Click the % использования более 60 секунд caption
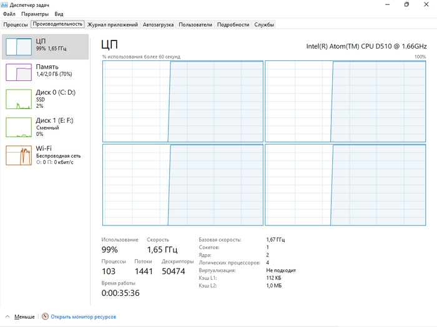This screenshot has width=437, height=327. [141, 57]
